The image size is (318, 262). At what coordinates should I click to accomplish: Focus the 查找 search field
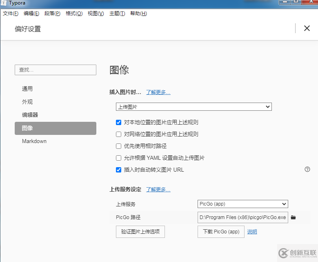[x=56, y=70]
